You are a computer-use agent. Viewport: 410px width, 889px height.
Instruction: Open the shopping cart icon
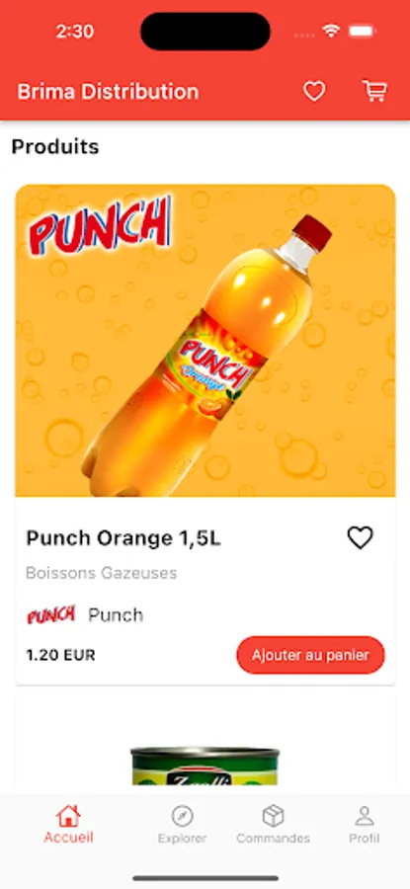pyautogui.click(x=374, y=91)
